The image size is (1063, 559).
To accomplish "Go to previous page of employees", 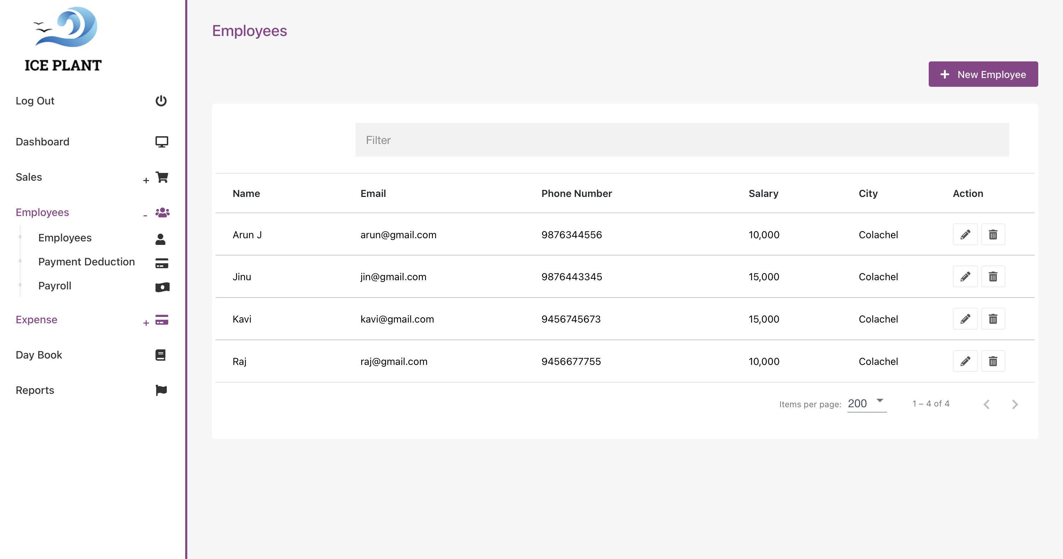I will [986, 404].
